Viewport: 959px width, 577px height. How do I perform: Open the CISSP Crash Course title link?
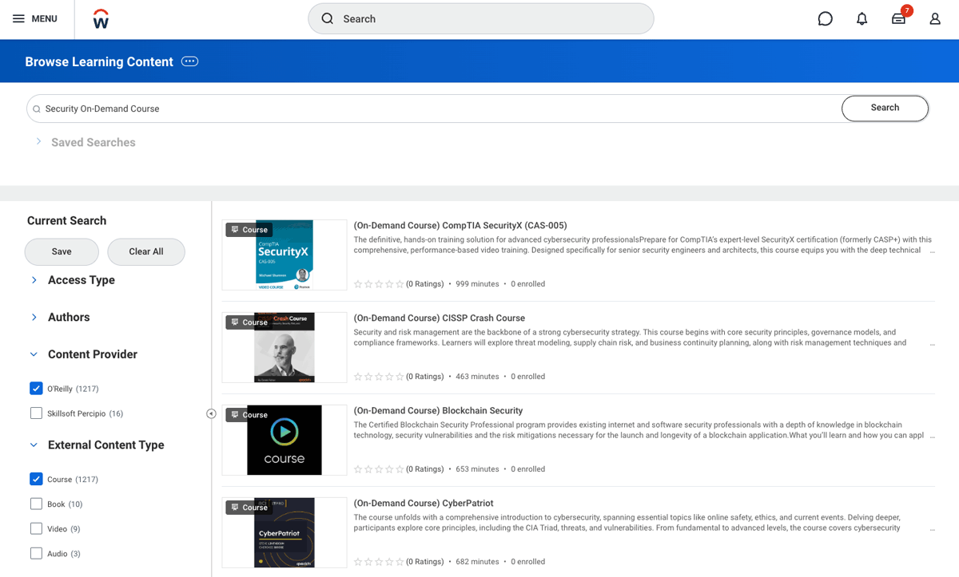point(440,318)
